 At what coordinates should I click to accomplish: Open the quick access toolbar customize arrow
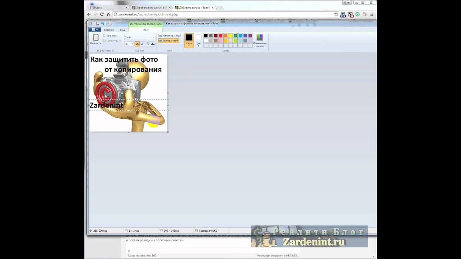coord(112,24)
